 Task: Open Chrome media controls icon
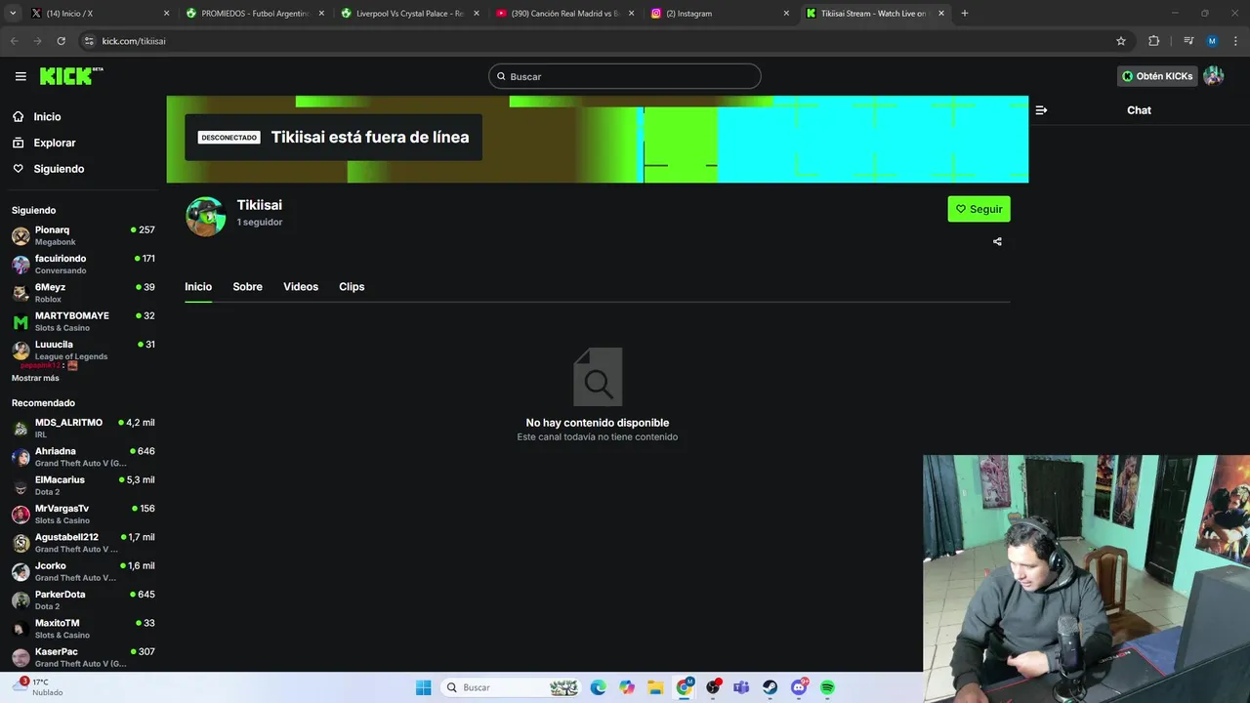[x=1188, y=41]
